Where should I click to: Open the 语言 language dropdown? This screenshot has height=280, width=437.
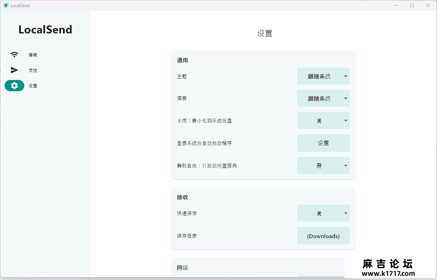pos(323,98)
